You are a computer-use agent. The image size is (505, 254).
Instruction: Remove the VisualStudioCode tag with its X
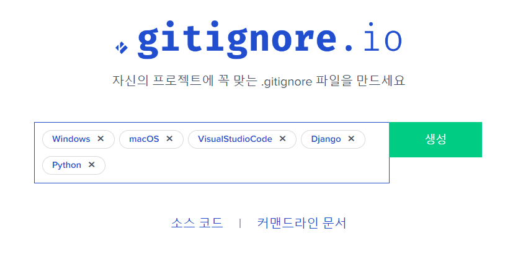click(282, 139)
